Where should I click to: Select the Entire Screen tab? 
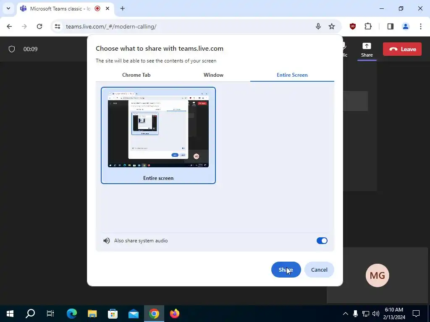click(x=292, y=75)
